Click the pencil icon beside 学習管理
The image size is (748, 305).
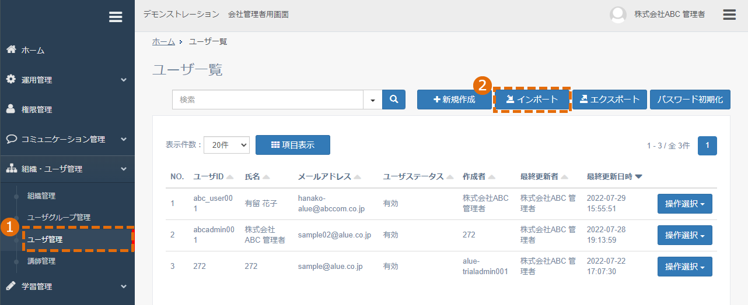(11, 286)
